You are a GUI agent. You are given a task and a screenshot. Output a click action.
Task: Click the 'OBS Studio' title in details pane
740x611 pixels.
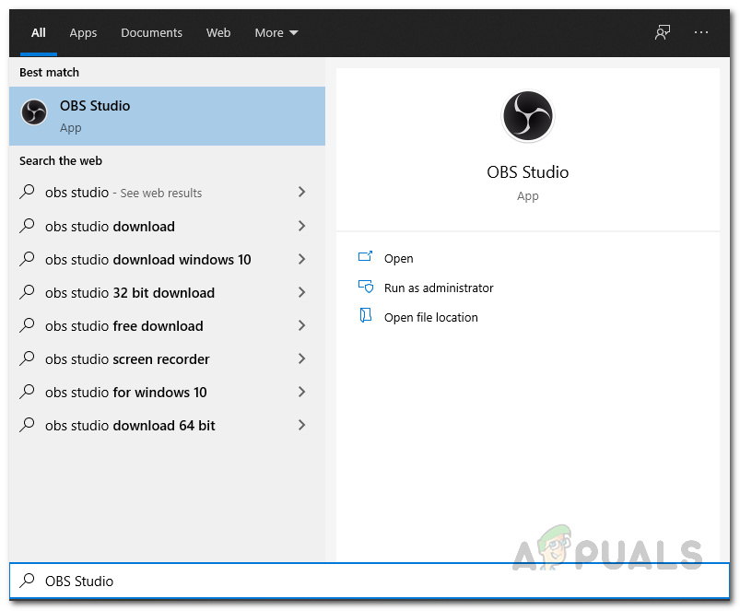(x=528, y=172)
